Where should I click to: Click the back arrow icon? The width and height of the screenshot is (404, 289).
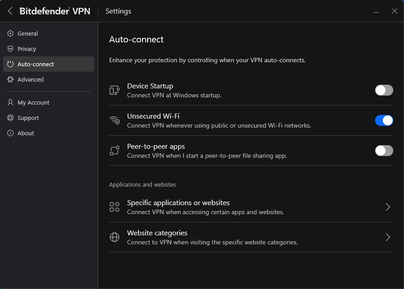tap(10, 11)
